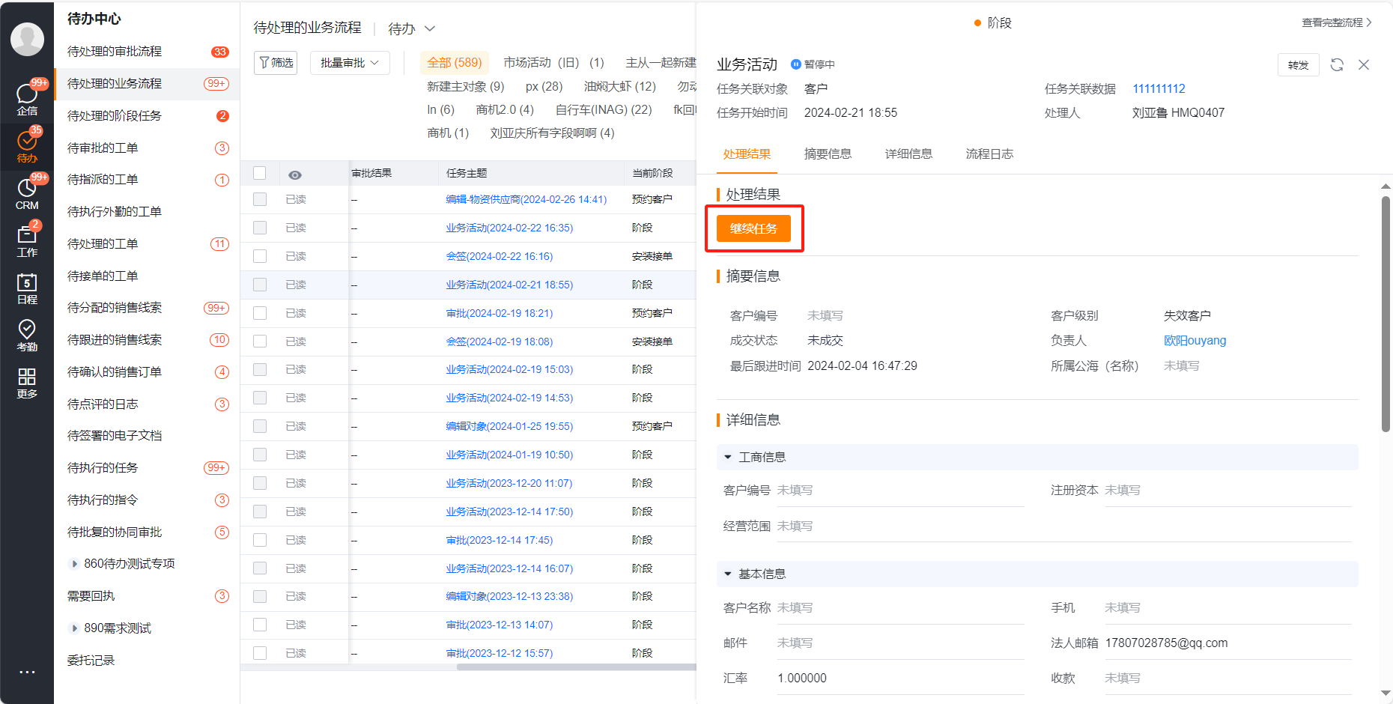This screenshot has height=704, width=1393.
Task: Switch to the 详细信息 tab
Action: coord(908,154)
